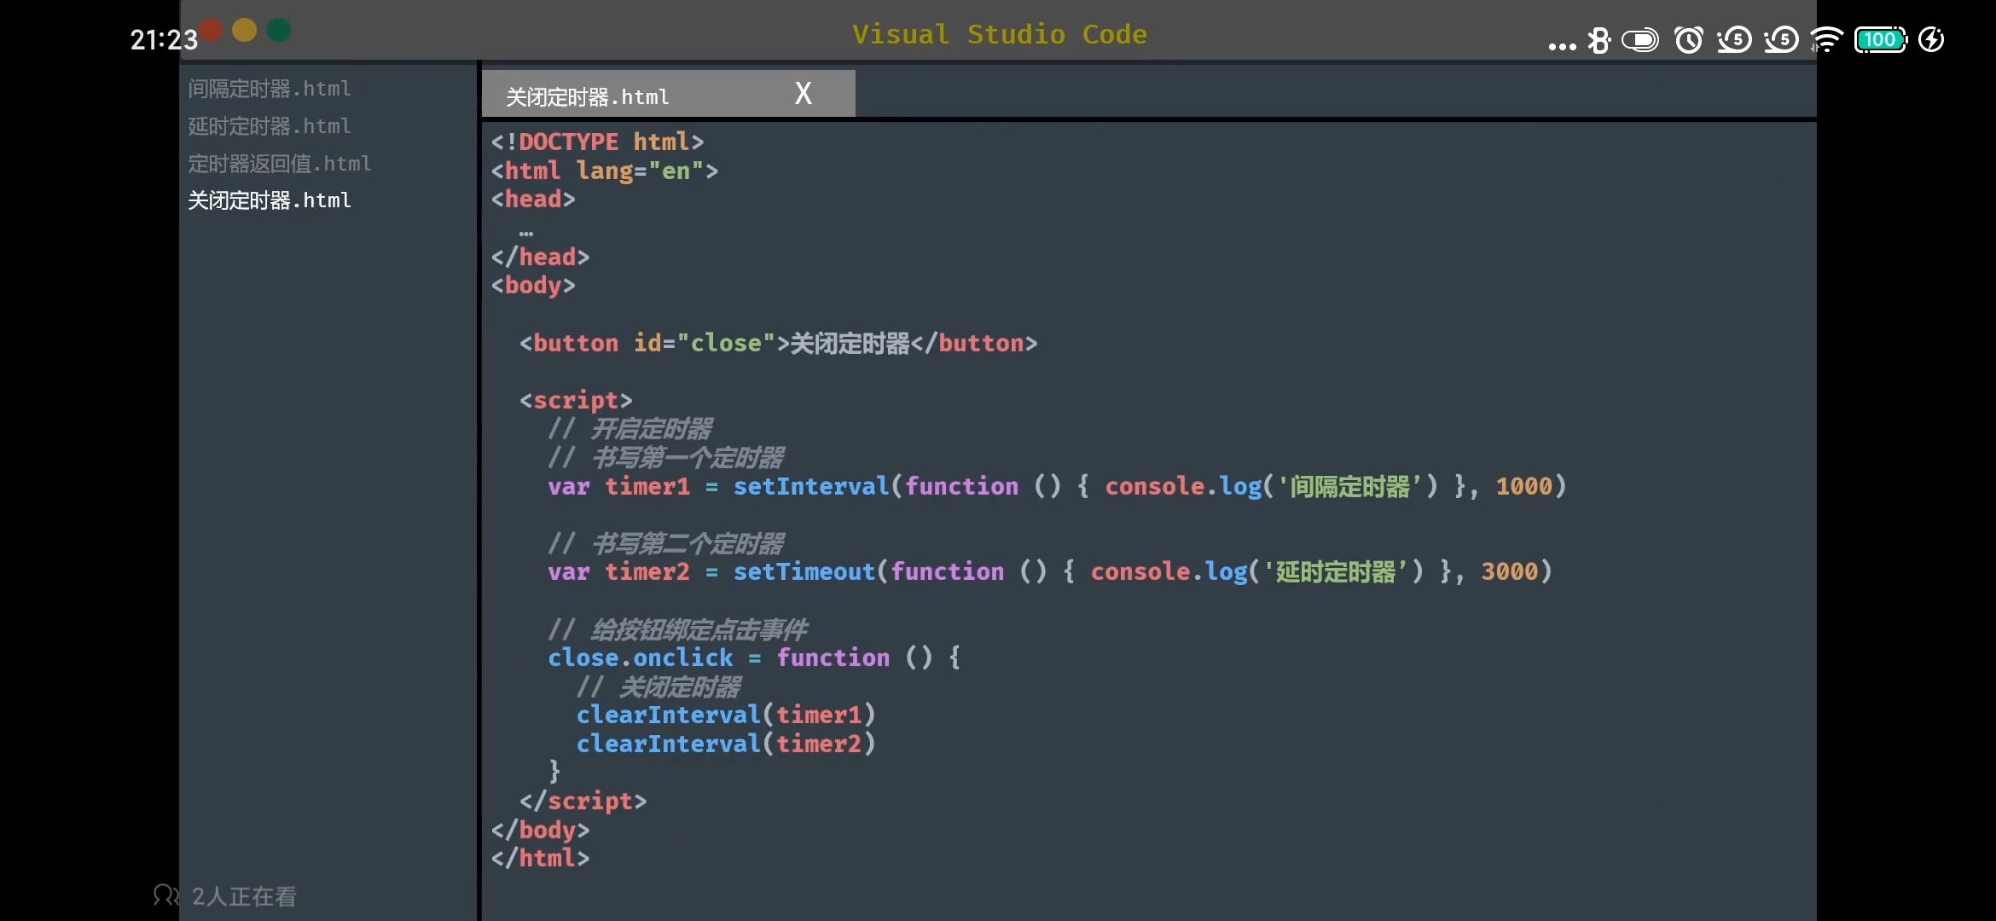This screenshot has width=1996, height=921.
Task: Click the green maximize window dot
Action: 279,31
